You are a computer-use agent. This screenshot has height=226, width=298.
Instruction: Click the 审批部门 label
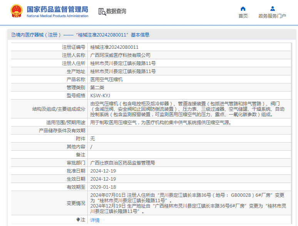click(x=76, y=163)
